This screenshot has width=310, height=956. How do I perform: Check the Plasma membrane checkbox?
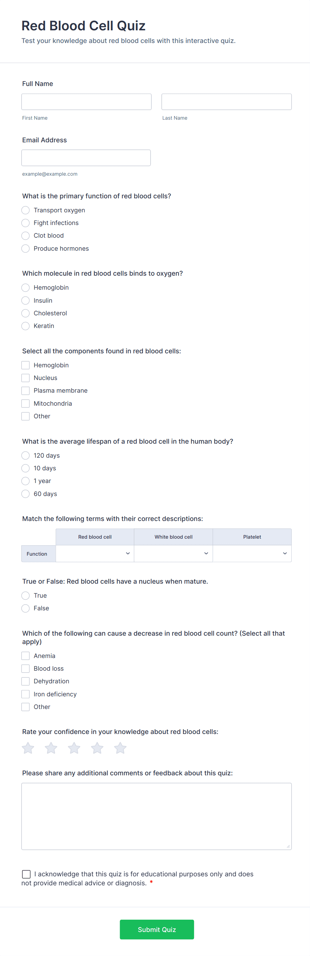tap(26, 390)
